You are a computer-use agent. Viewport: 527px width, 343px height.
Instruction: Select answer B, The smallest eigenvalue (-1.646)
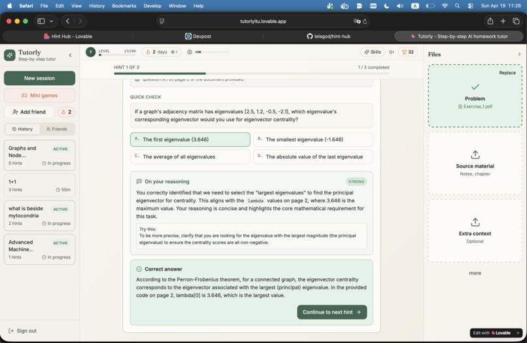click(313, 139)
